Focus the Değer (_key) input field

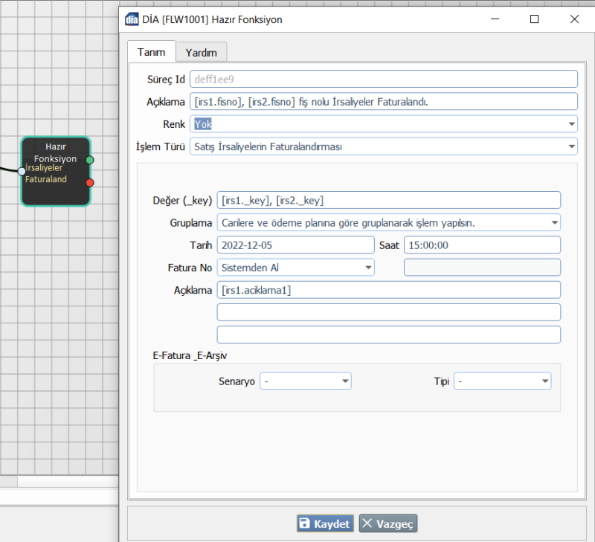coord(387,200)
